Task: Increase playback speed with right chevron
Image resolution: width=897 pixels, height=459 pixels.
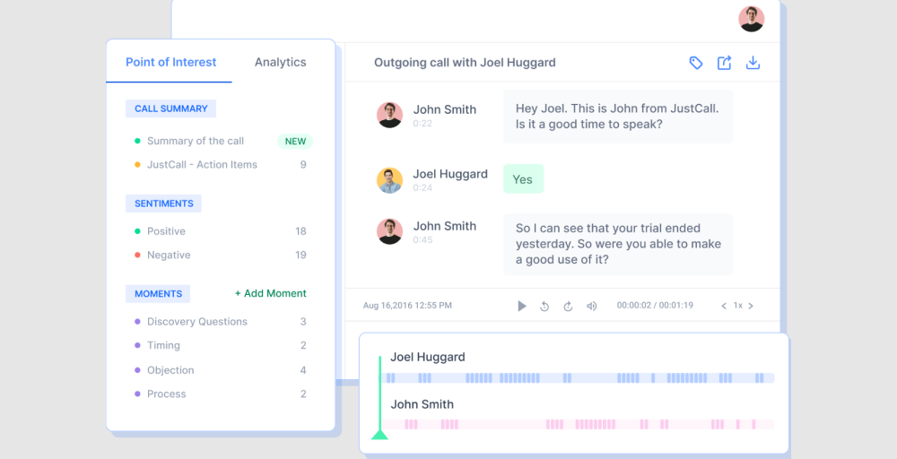Action: click(751, 306)
